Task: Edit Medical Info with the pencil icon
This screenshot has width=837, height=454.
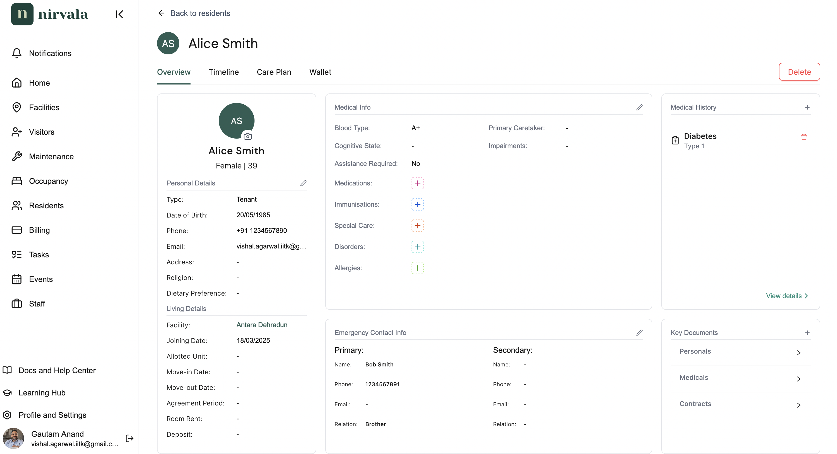Action: click(x=639, y=107)
